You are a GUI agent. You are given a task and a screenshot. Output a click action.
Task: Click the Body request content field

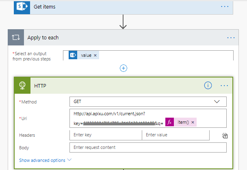click(x=148, y=147)
